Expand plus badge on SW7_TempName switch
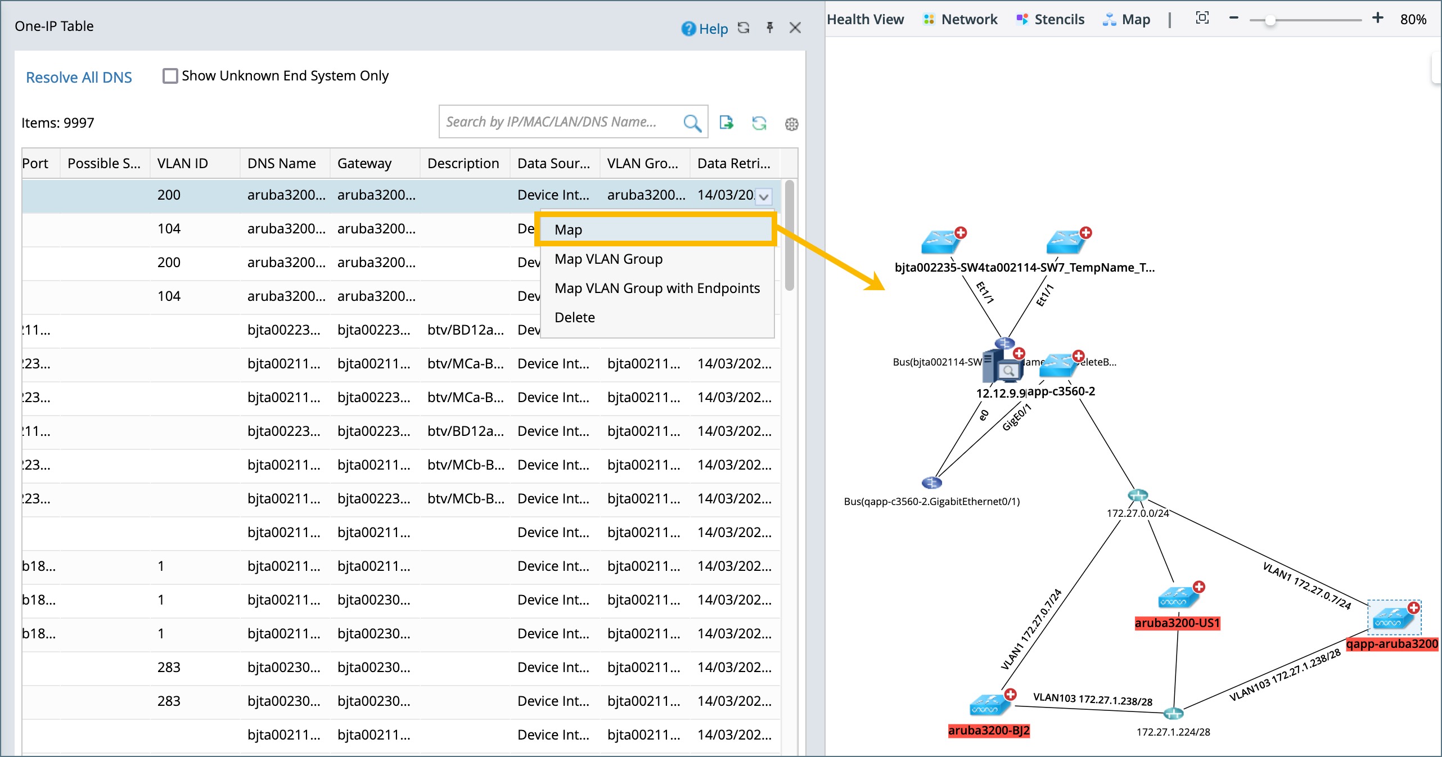This screenshot has height=757, width=1442. (1086, 232)
